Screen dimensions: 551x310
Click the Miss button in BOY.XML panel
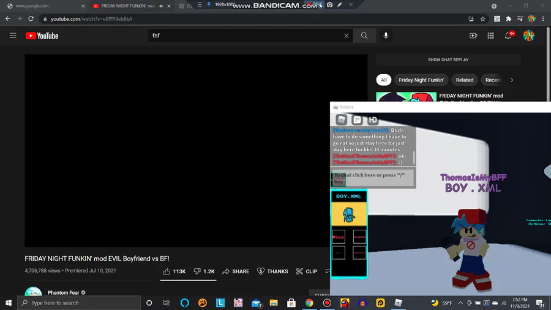339,237
